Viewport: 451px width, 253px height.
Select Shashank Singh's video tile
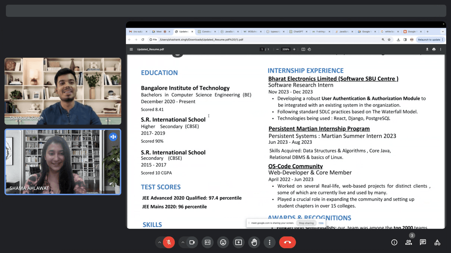click(x=63, y=91)
